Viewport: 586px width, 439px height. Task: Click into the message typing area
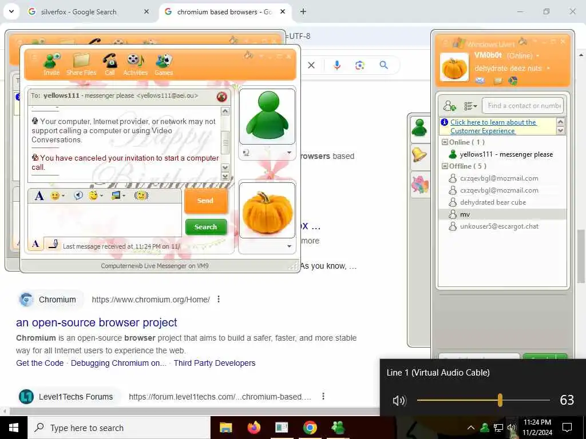(x=105, y=220)
